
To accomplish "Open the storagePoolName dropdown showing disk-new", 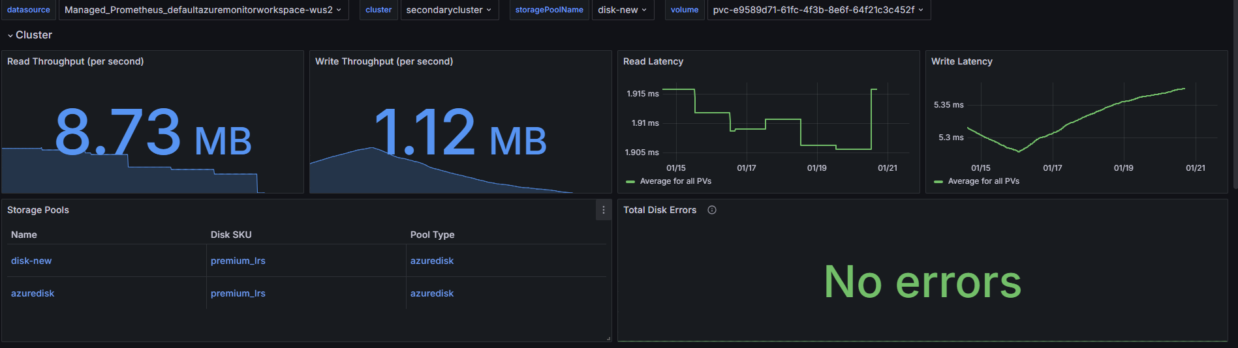I will click(623, 10).
